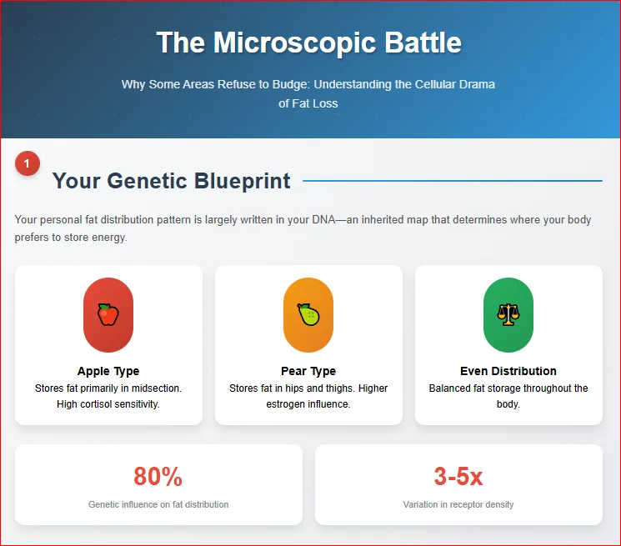621x546 pixels.
Task: Click the green balance scales icon
Action: (x=508, y=314)
